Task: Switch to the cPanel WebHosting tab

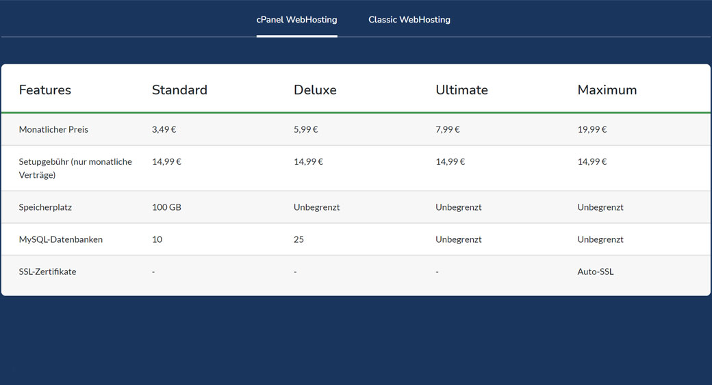Action: (x=296, y=20)
